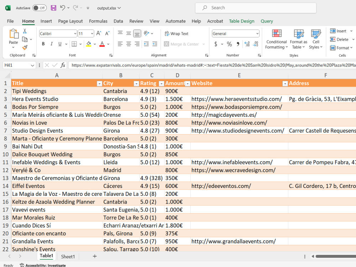This screenshot has height=267, width=356.
Task: Click the heraeventsstudio.com website link
Action: click(237, 99)
